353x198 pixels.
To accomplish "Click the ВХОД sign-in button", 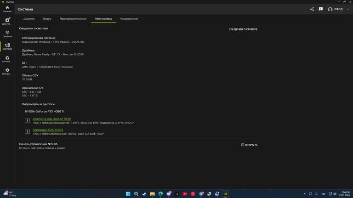I will tap(338, 9).
